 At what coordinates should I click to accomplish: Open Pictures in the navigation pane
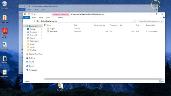32,38
